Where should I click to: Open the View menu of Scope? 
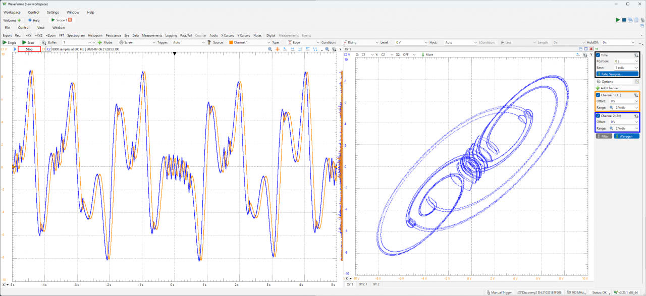tap(41, 28)
